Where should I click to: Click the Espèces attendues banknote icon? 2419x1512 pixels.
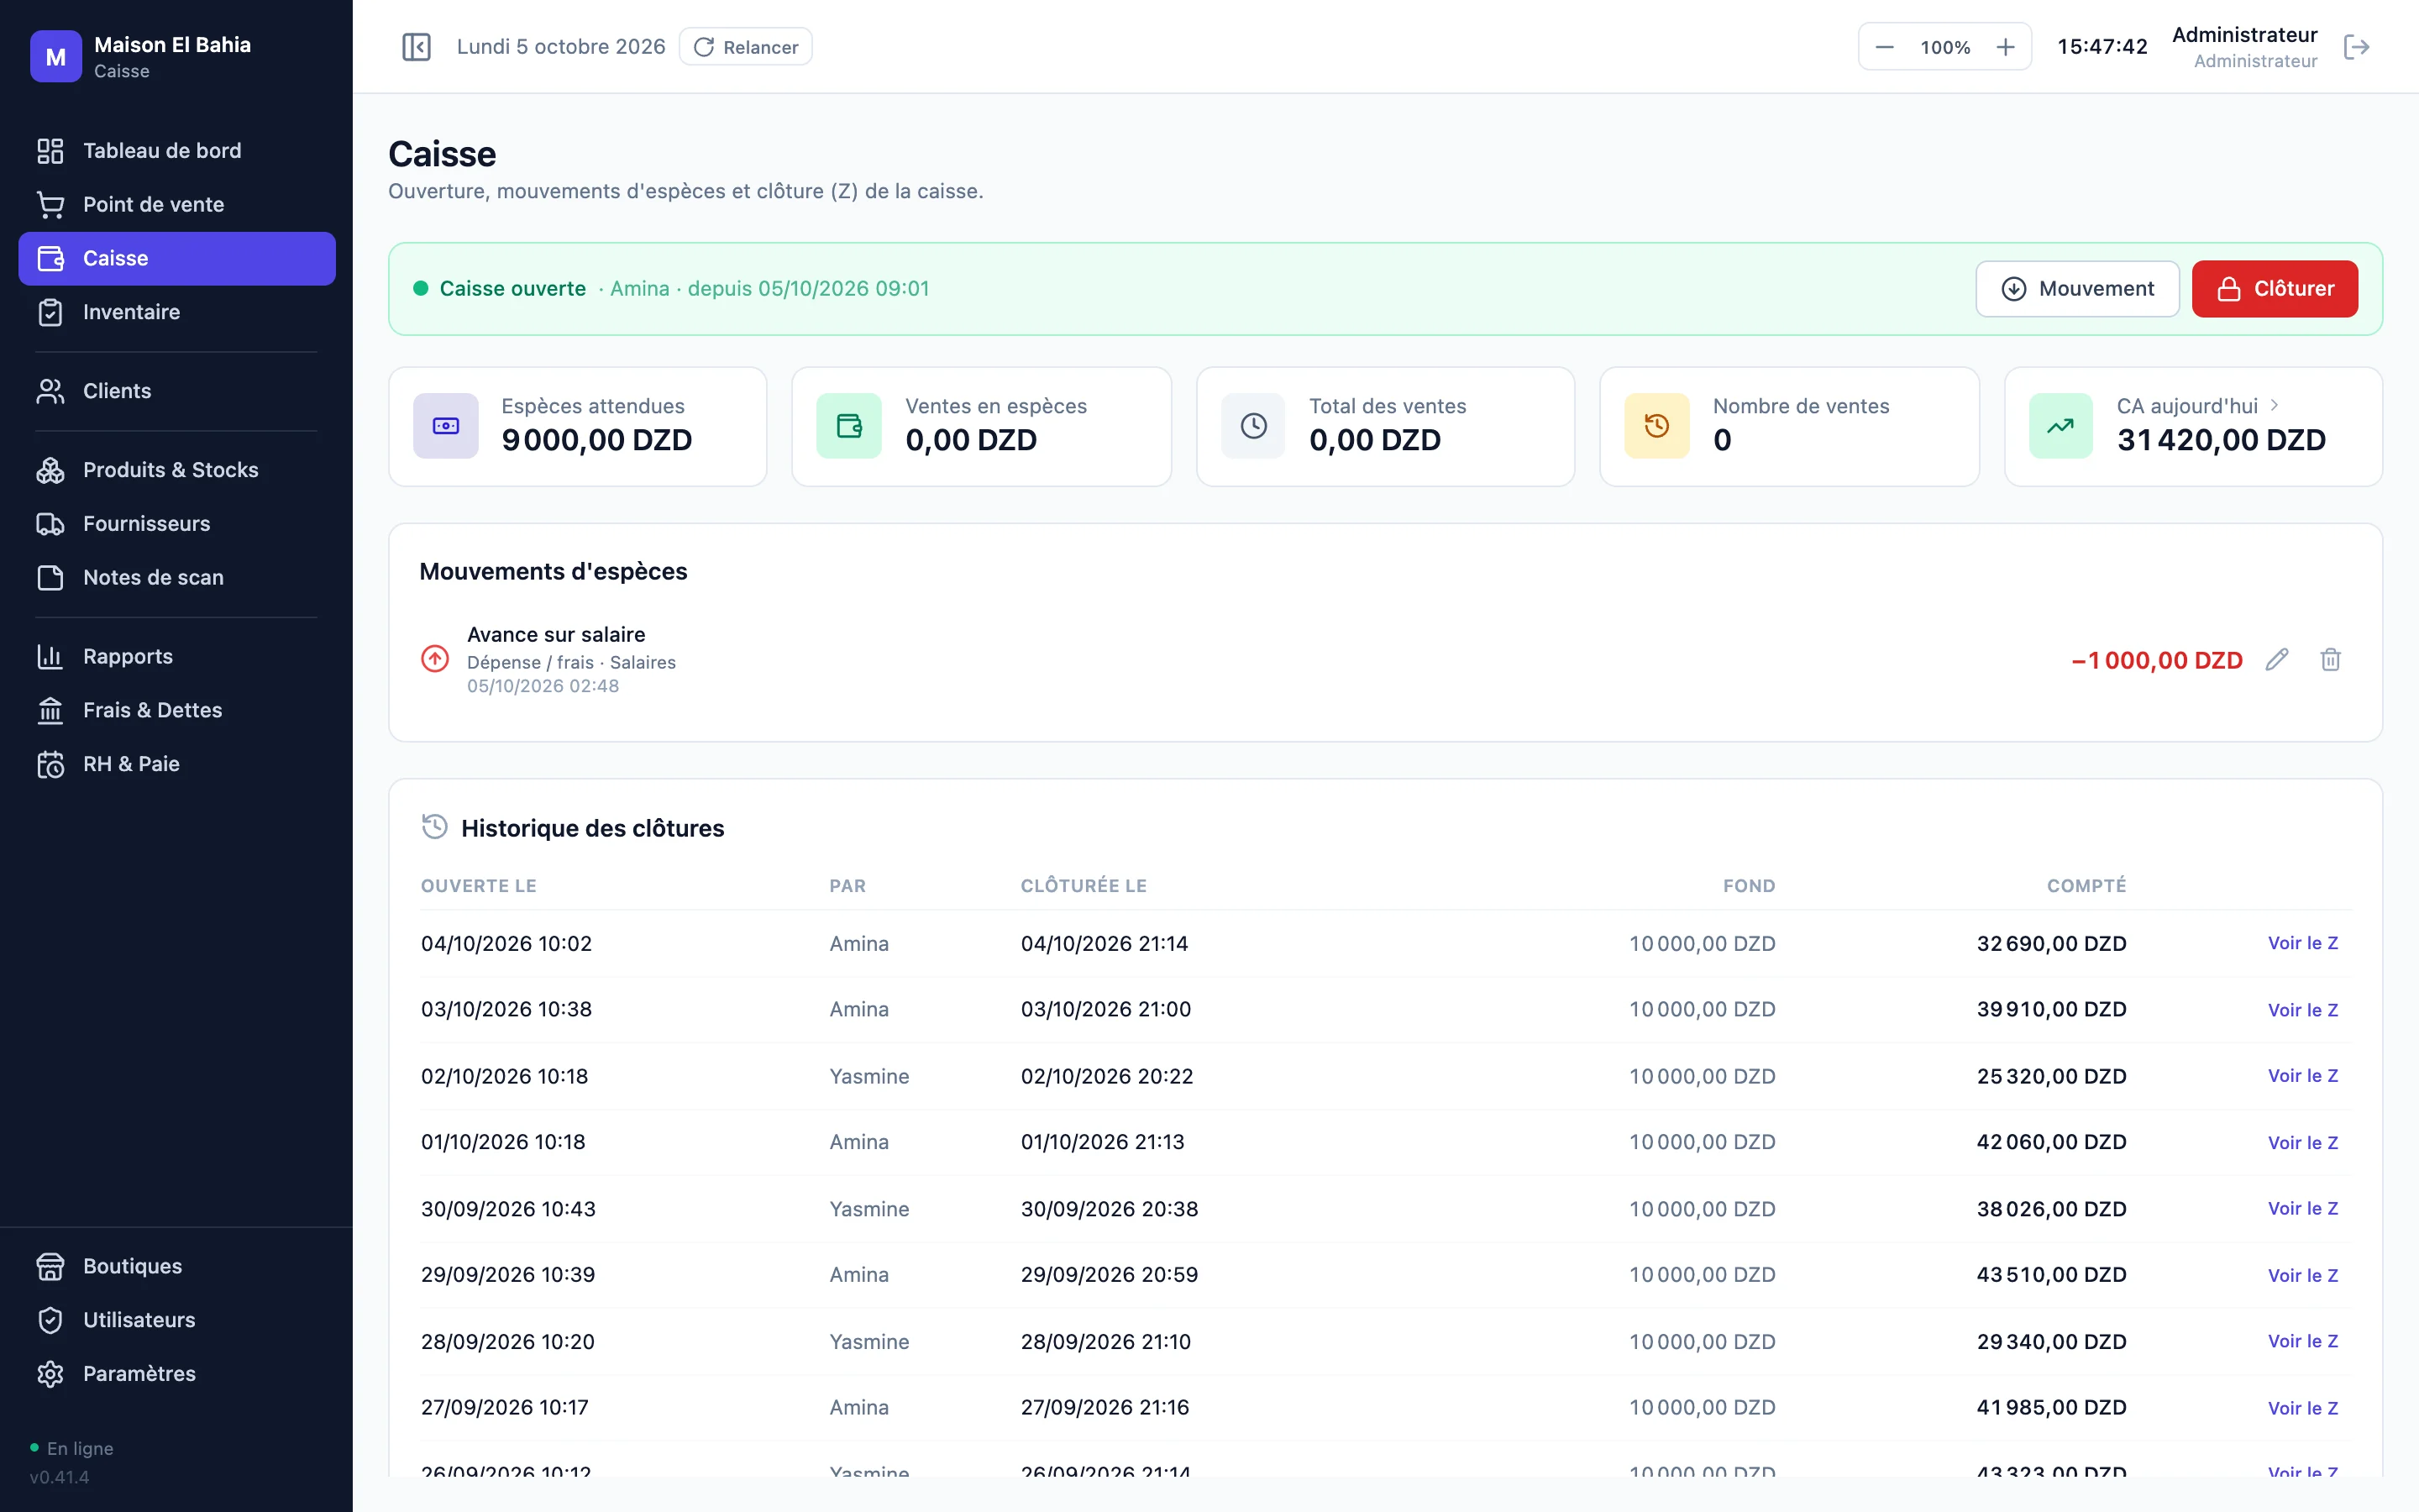click(x=446, y=426)
